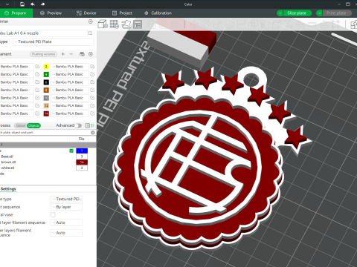Open filament 6 type dropdown

coord(70,82)
